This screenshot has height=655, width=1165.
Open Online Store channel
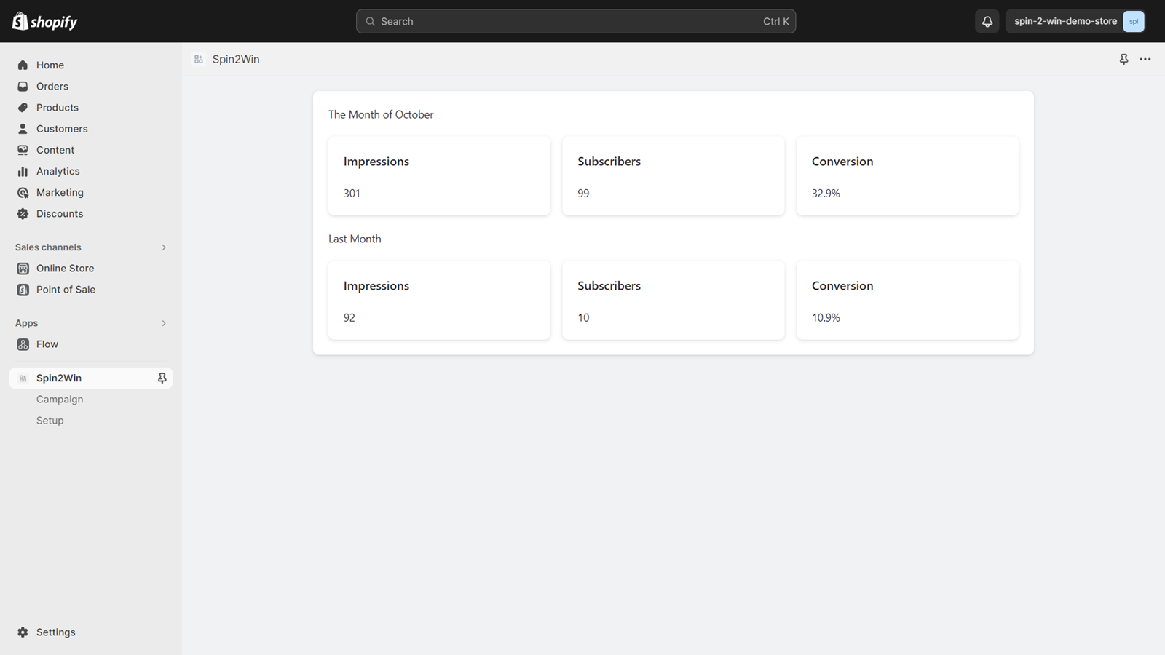[91, 268]
